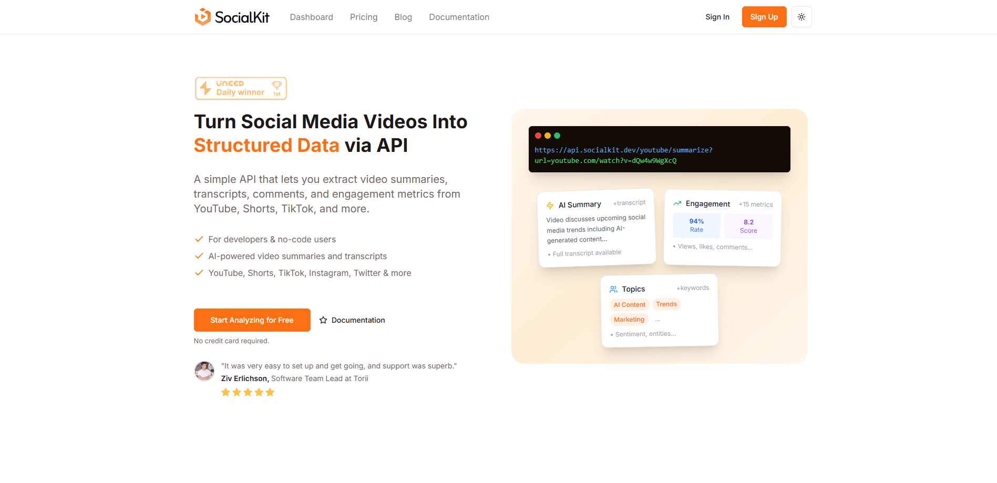
Task: Click testimonial quote 'It was very easy to set up'
Action: [x=339, y=366]
